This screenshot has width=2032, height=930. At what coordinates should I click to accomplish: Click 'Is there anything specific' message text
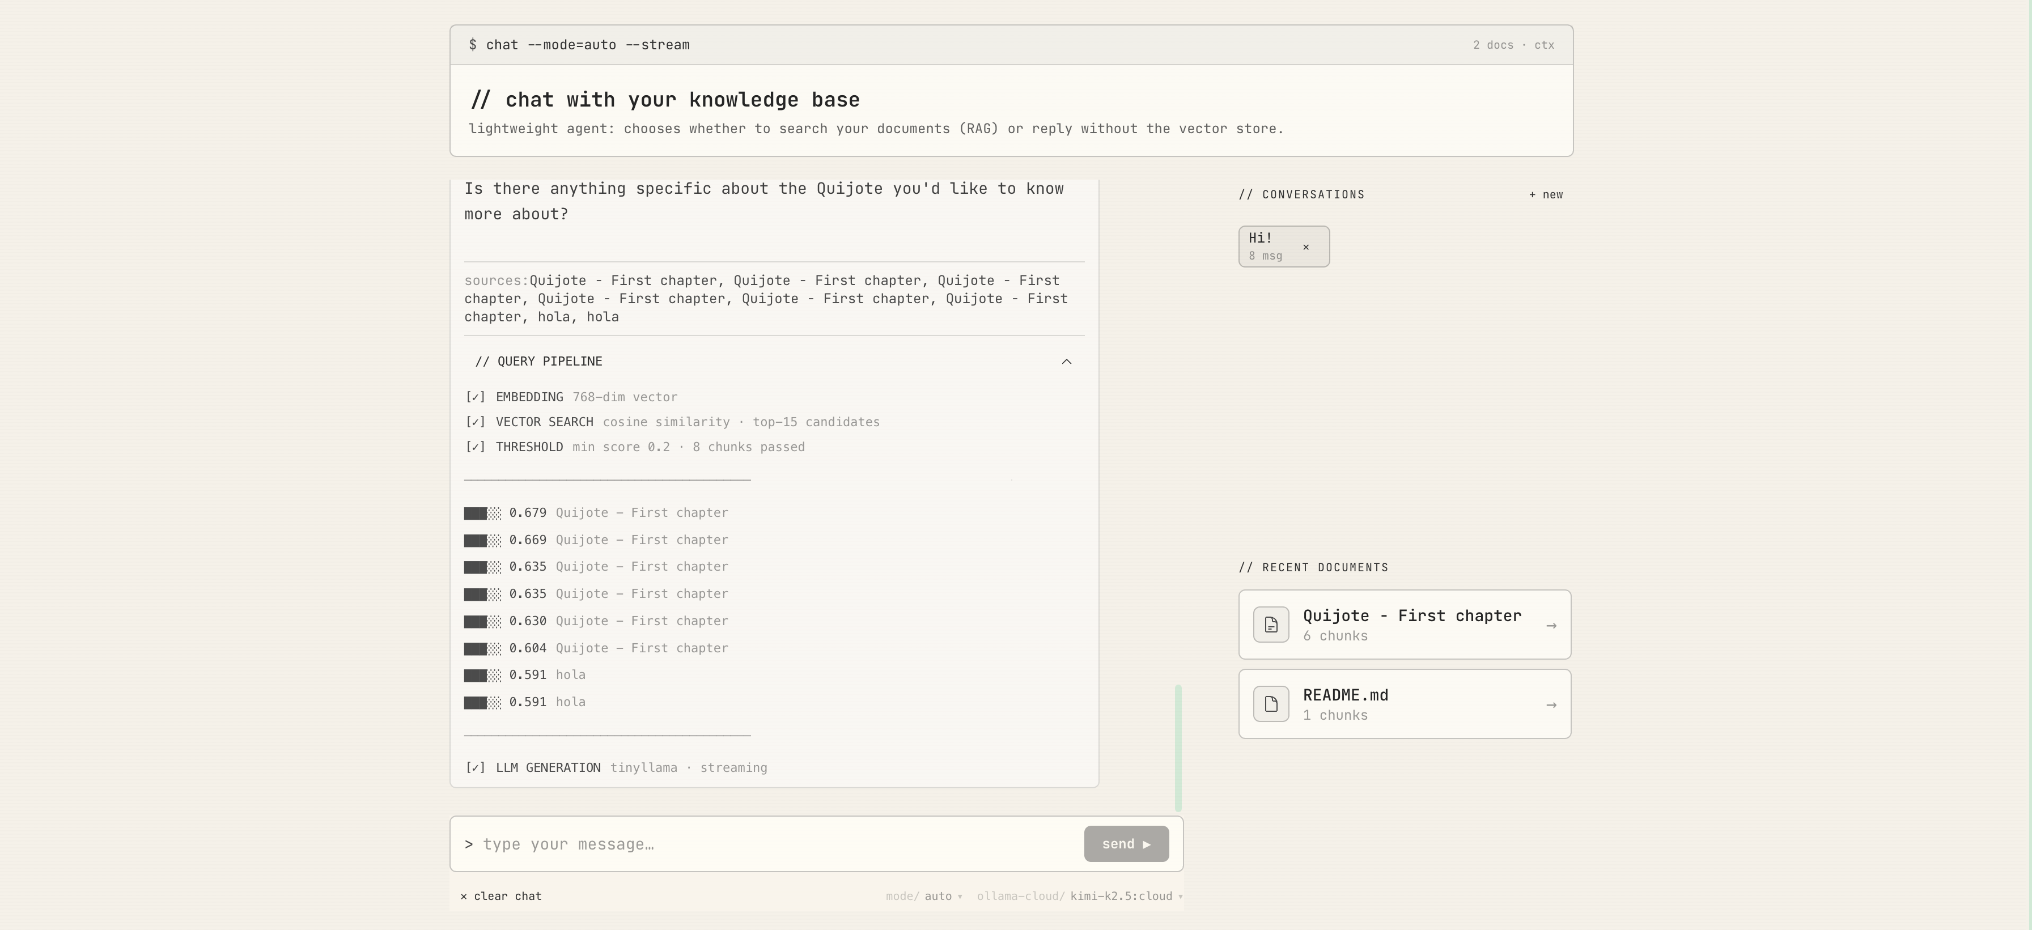(763, 201)
